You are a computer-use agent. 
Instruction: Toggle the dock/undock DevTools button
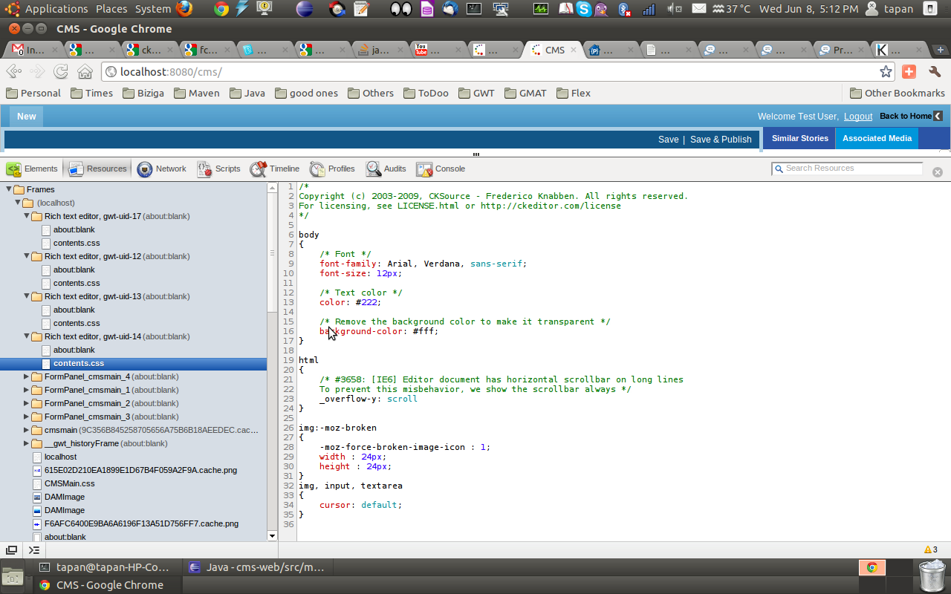12,550
